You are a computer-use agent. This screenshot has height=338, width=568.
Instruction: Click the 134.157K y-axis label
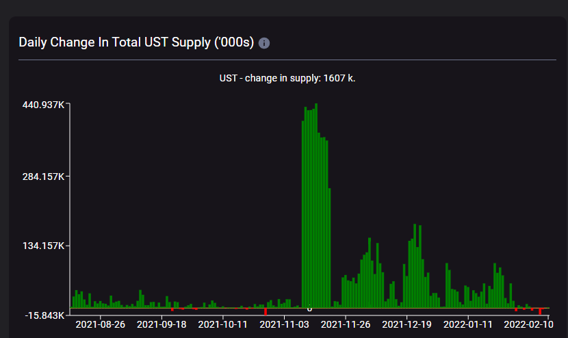pyautogui.click(x=43, y=246)
